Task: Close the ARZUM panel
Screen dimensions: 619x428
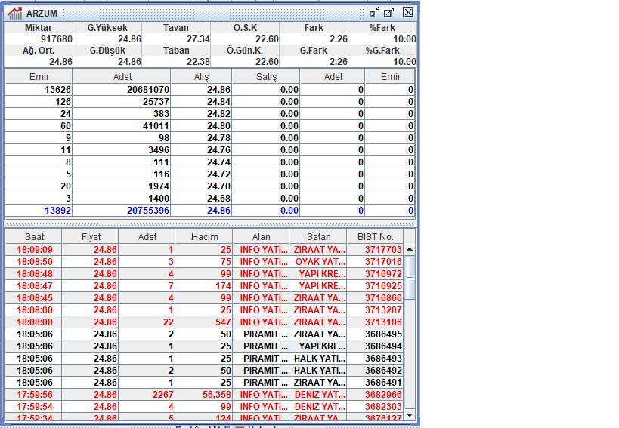Action: 408,12
